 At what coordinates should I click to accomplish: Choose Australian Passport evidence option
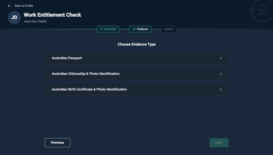click(136, 58)
